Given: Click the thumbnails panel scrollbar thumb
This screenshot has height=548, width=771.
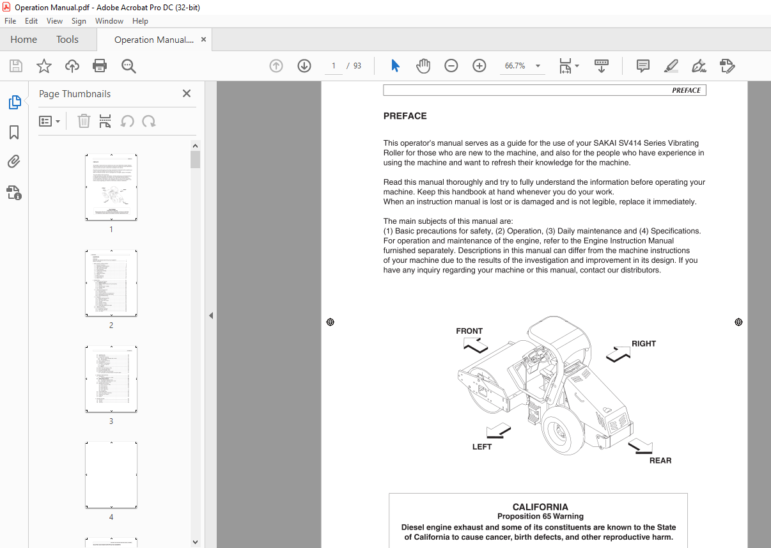Looking at the screenshot, I should pos(196,159).
